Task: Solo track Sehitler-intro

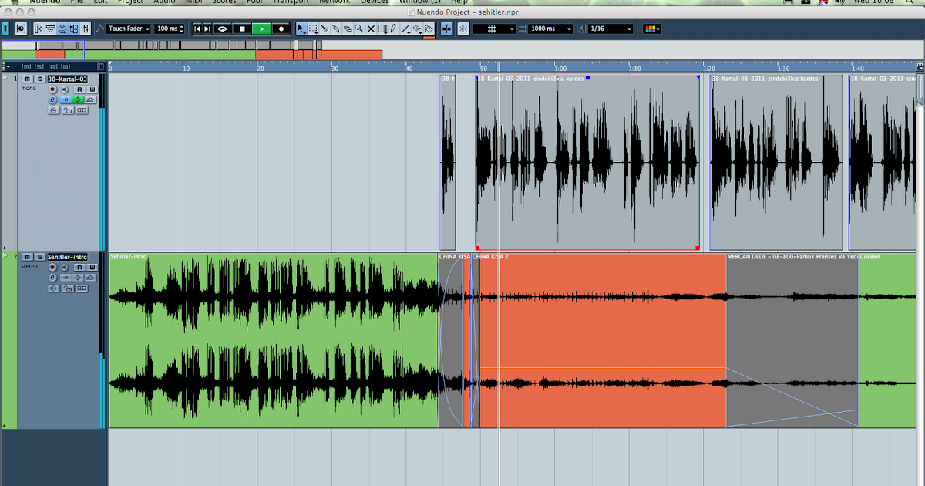Action: coord(40,257)
